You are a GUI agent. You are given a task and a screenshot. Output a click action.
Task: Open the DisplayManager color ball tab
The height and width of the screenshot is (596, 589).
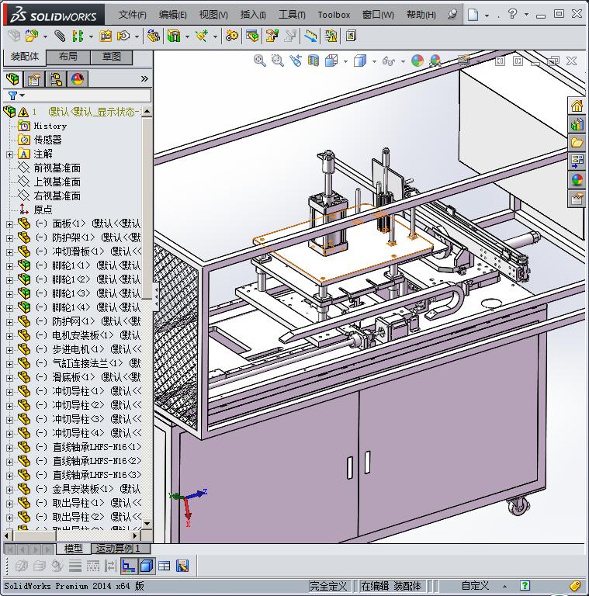click(x=78, y=79)
